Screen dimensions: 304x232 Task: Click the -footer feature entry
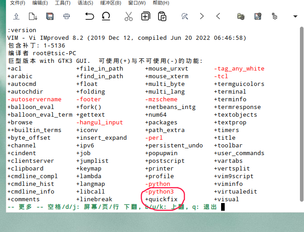[x=89, y=99]
